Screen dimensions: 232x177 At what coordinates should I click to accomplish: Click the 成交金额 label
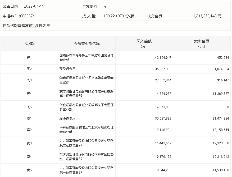point(154,16)
